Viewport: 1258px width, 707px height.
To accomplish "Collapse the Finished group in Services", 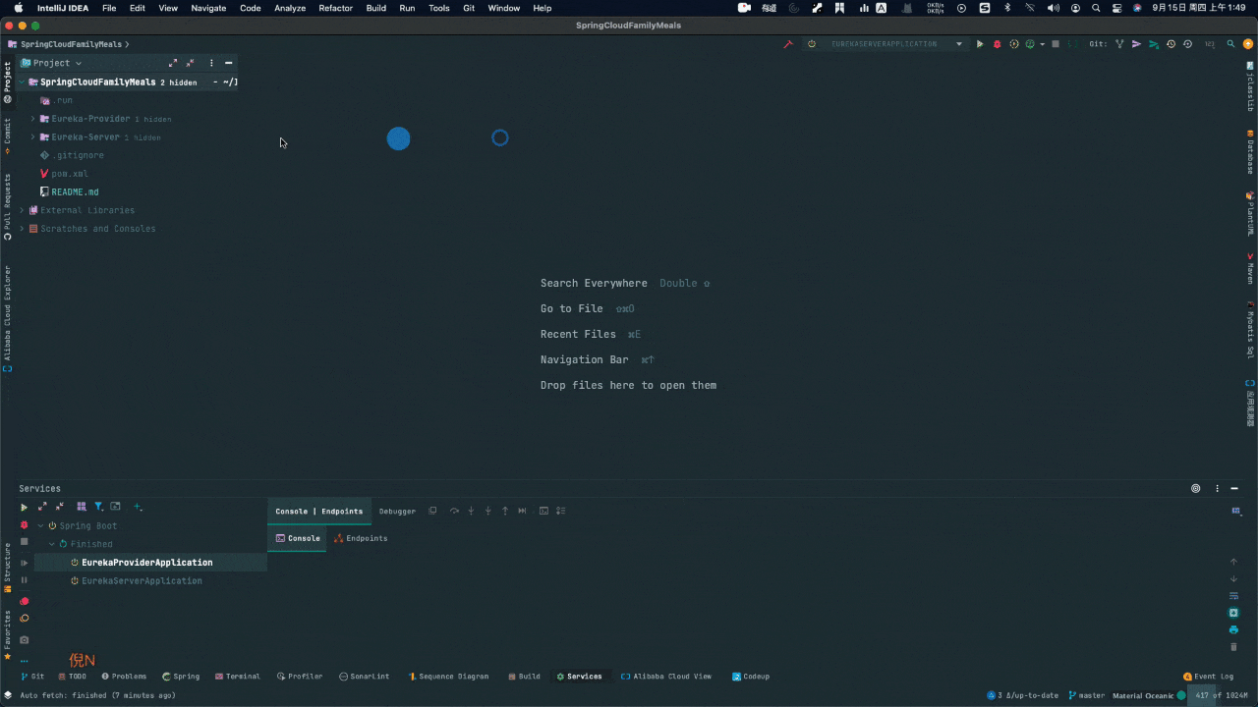I will [x=52, y=544].
